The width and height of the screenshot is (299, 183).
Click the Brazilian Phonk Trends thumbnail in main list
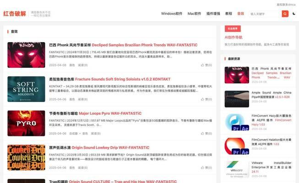pyautogui.click(x=26, y=55)
